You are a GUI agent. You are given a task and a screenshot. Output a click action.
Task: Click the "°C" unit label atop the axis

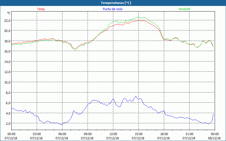9,13
